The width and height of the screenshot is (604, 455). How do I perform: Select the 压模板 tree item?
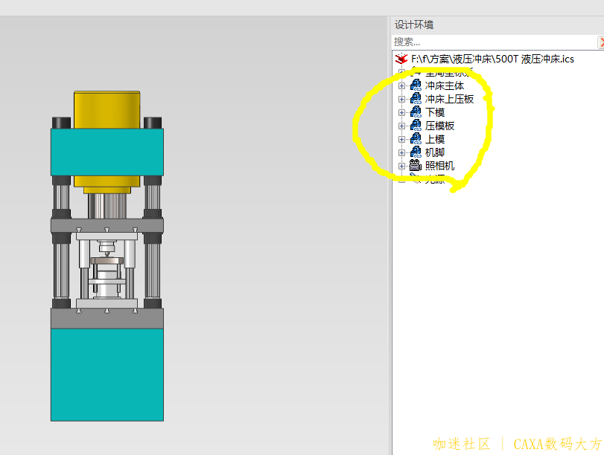439,126
